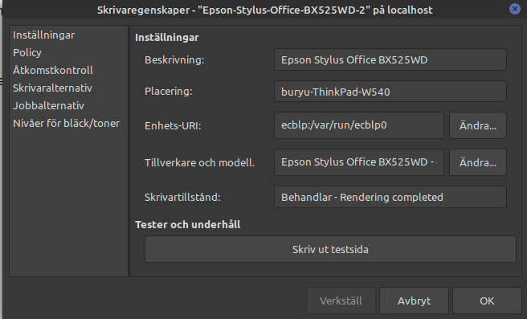
Task: Change the Enhets-URI with Ändra button
Action: pos(478,125)
